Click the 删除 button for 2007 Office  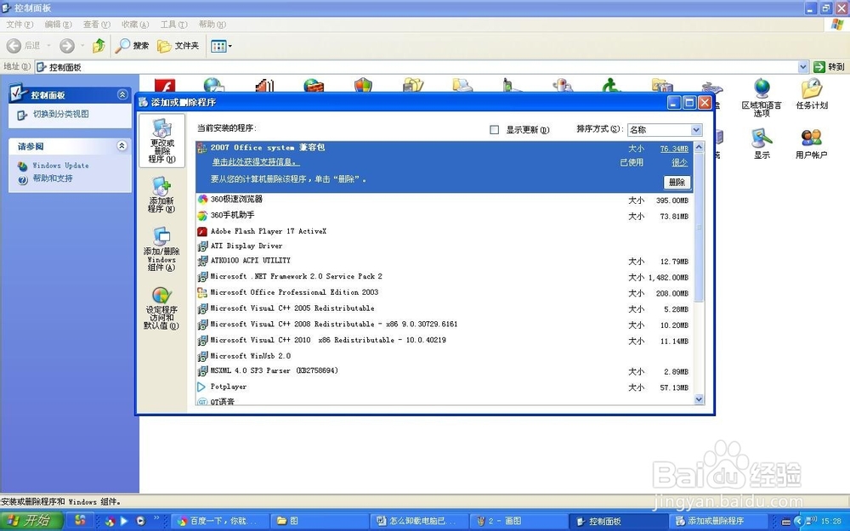(677, 182)
